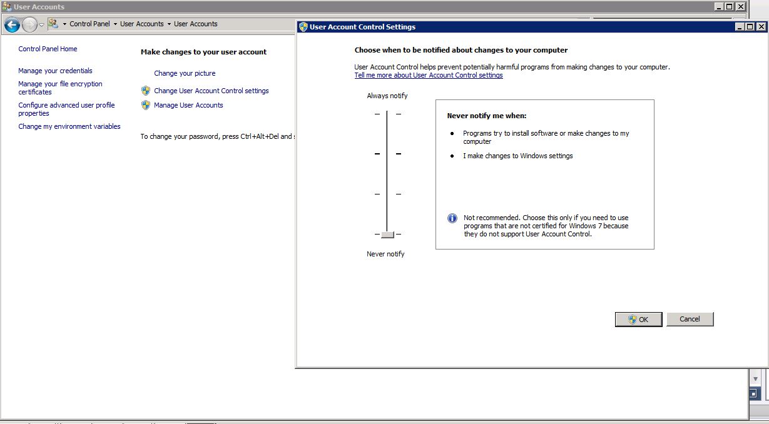Click the User Account Control Settings title icon
The height and width of the screenshot is (424, 769).
tap(303, 27)
